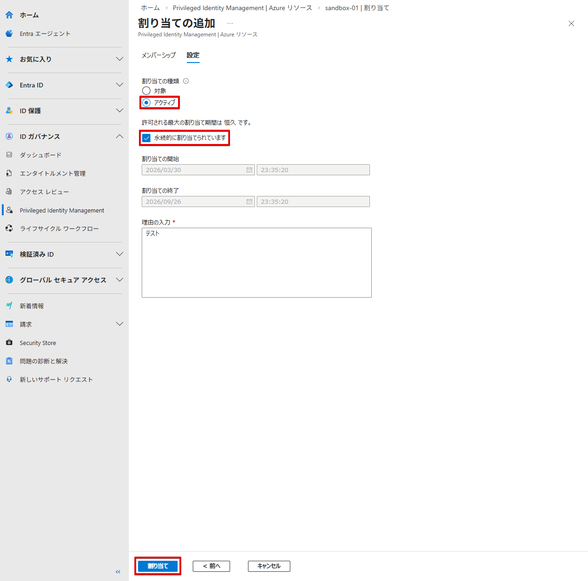Select the アクティブ radio button
This screenshot has width=588, height=581.
pyautogui.click(x=146, y=103)
